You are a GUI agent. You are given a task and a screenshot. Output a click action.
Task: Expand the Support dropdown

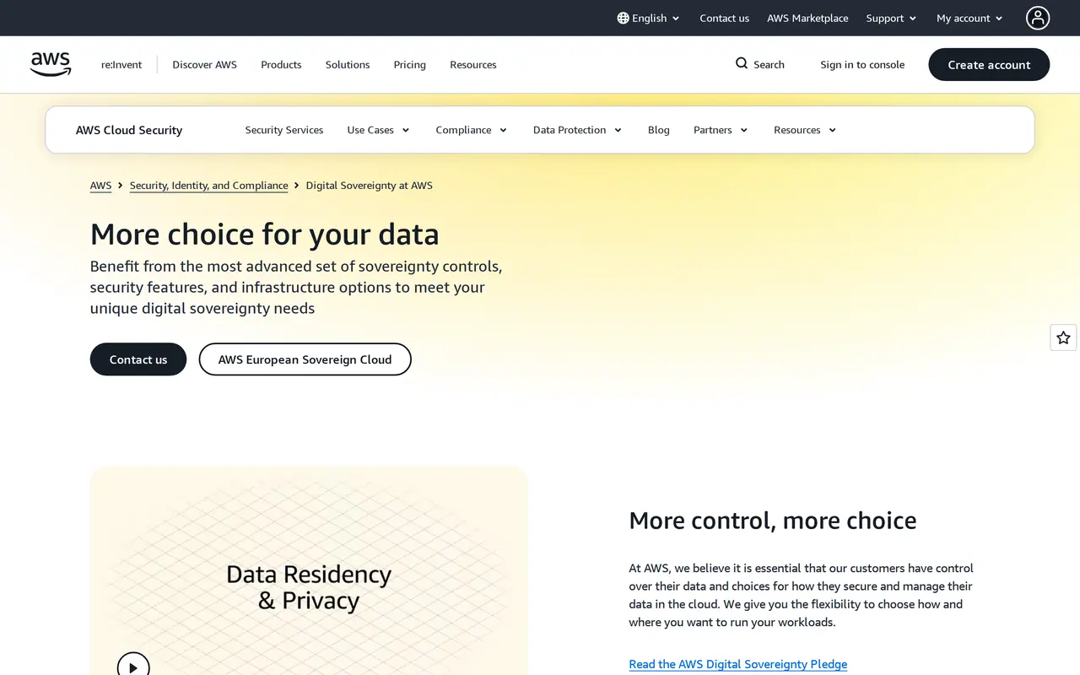pos(891,18)
